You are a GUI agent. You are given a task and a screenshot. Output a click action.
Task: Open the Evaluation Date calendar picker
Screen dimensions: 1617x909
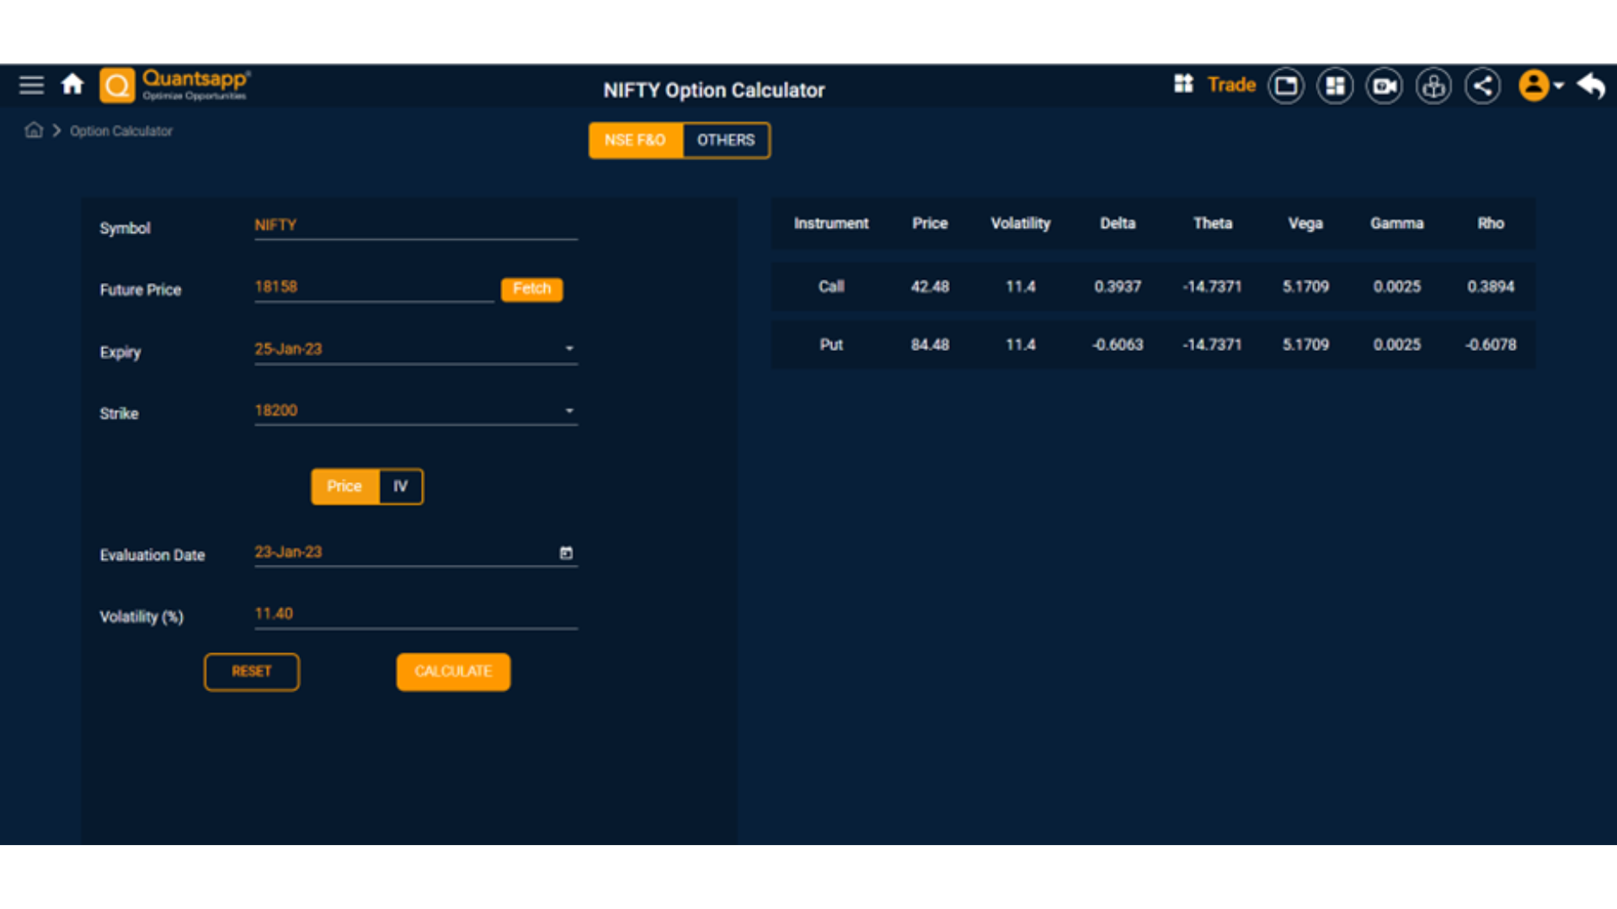click(566, 553)
